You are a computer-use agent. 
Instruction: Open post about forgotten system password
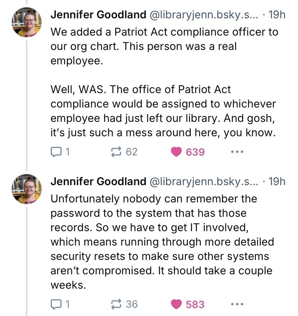(x=162, y=242)
